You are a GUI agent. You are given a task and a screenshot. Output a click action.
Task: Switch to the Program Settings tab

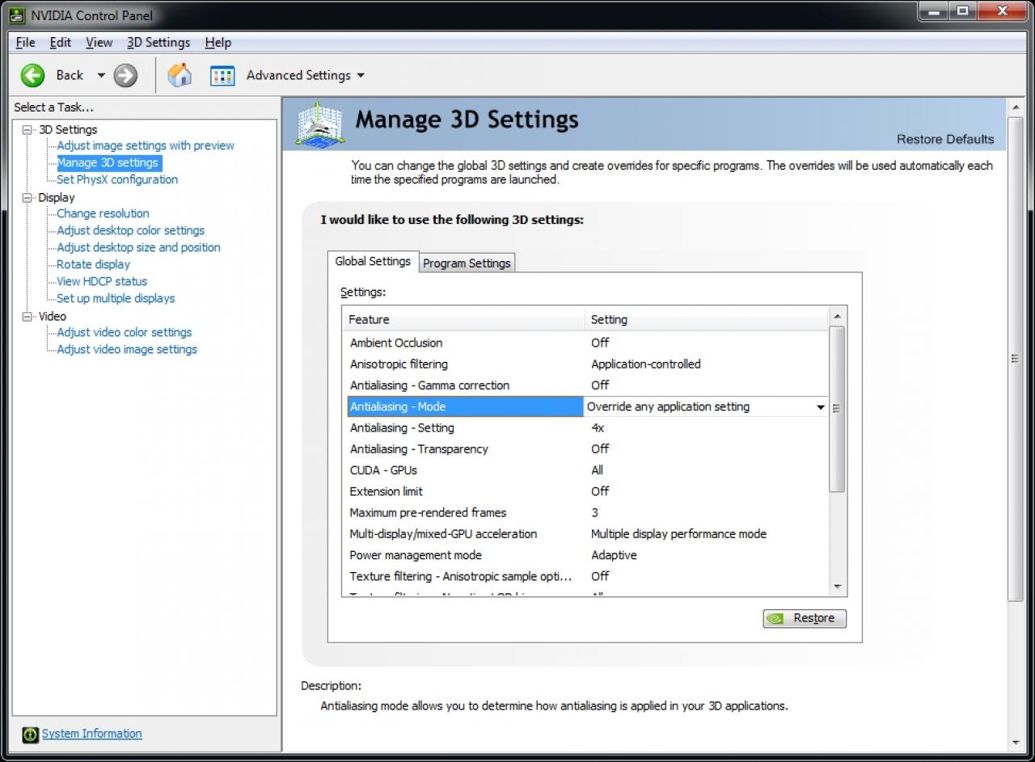(467, 263)
